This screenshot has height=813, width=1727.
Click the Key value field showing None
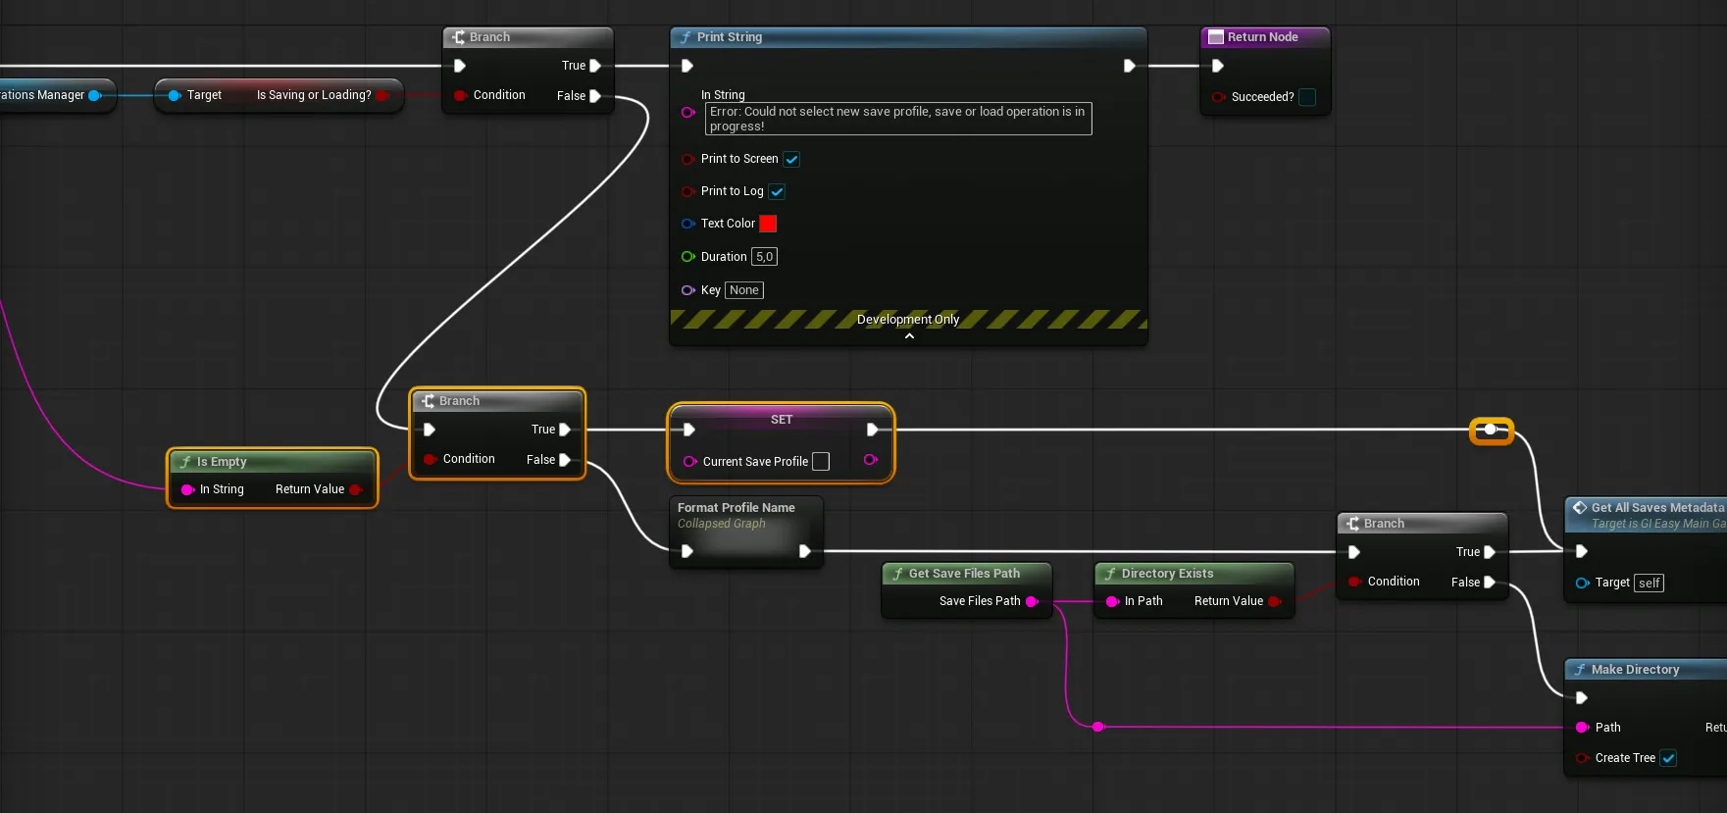point(744,290)
